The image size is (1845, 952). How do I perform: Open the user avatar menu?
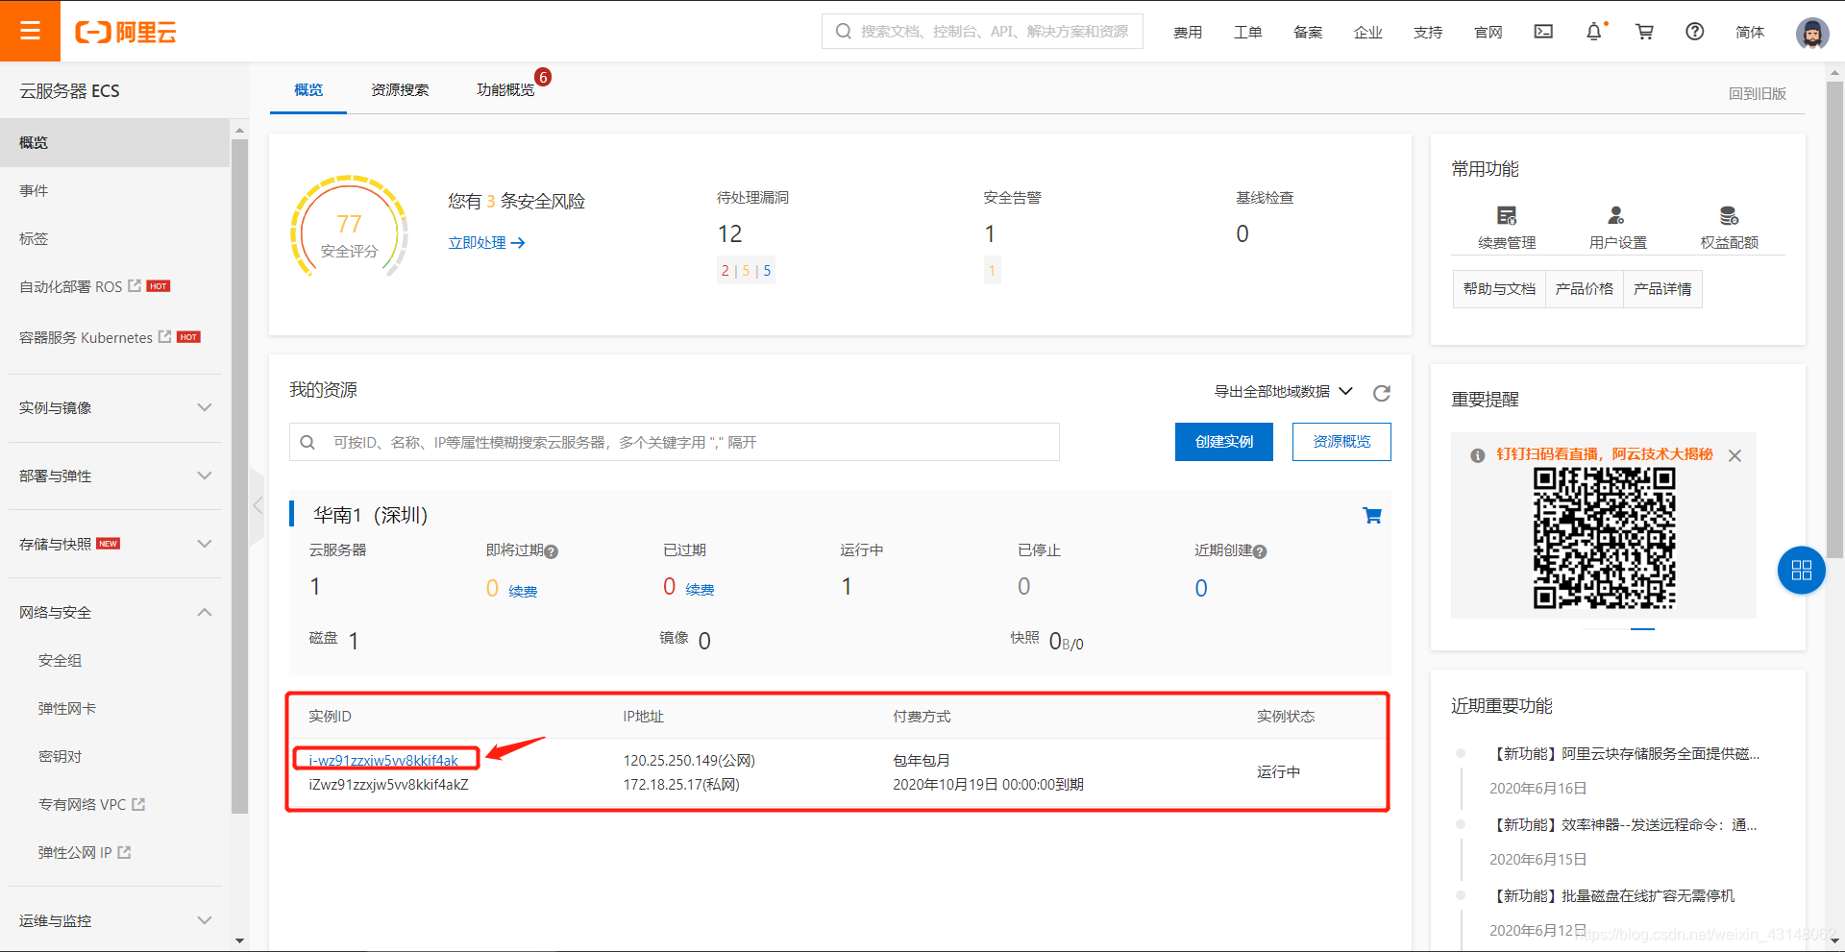(x=1812, y=33)
